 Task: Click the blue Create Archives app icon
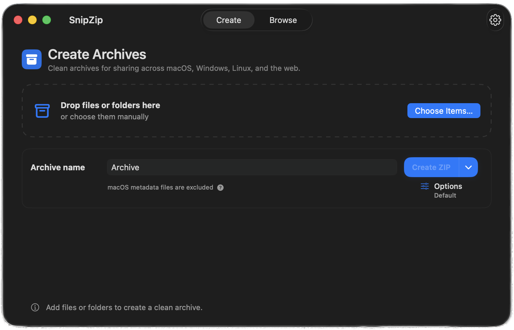pyautogui.click(x=32, y=59)
